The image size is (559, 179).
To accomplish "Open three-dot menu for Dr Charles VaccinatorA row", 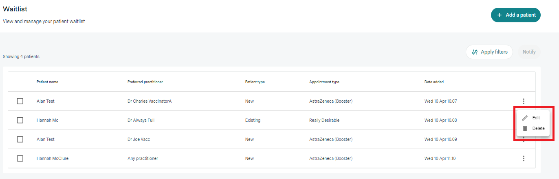I will click(524, 101).
